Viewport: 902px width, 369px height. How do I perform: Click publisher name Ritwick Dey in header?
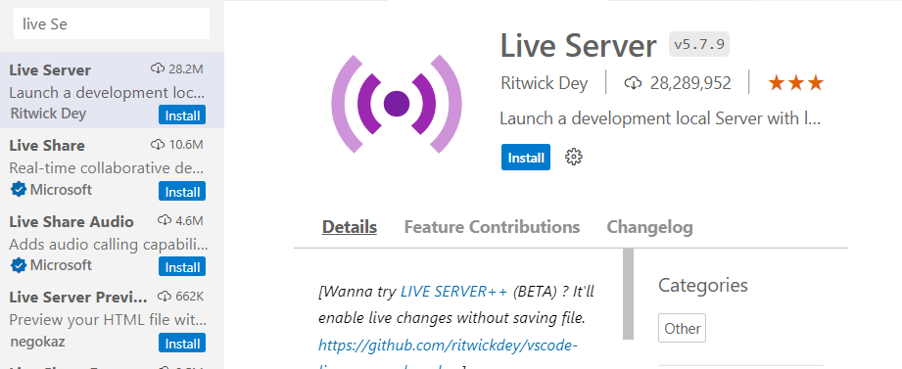click(x=545, y=83)
